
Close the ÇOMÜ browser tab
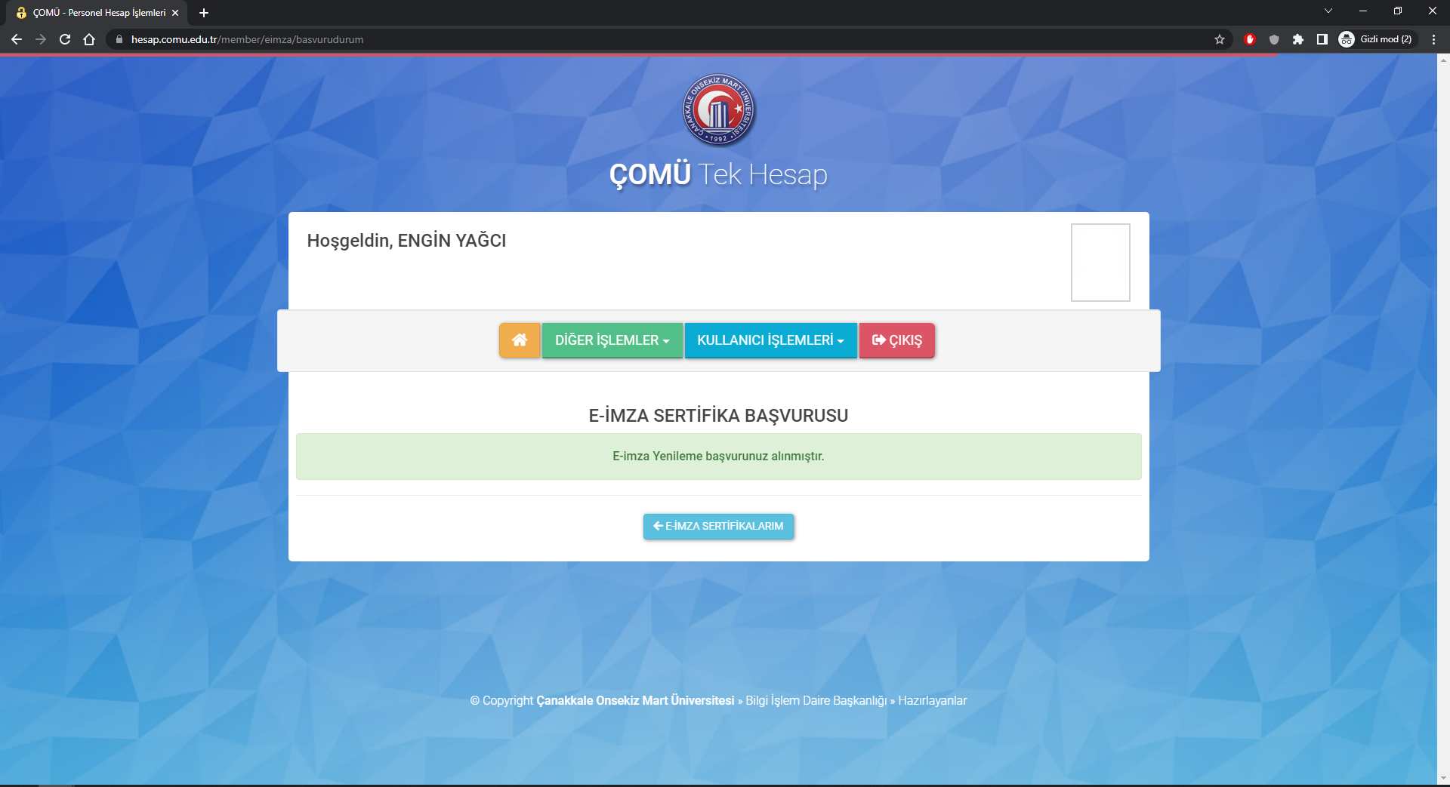pyautogui.click(x=175, y=13)
